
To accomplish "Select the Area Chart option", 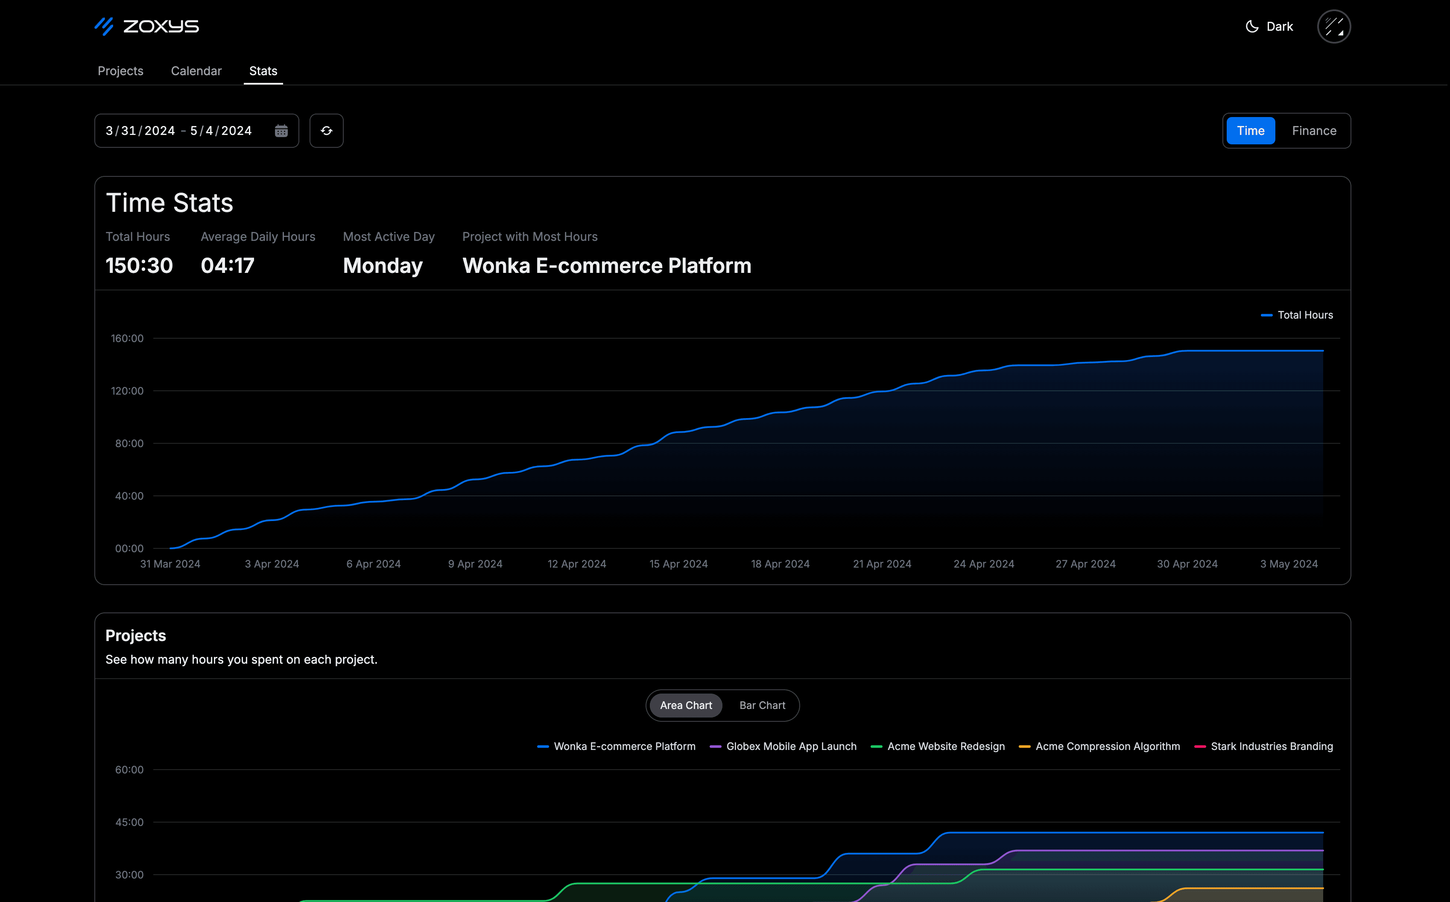I will click(686, 705).
